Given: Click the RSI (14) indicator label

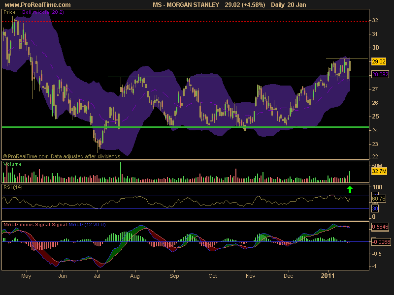Looking at the screenshot, I should [x=13, y=187].
